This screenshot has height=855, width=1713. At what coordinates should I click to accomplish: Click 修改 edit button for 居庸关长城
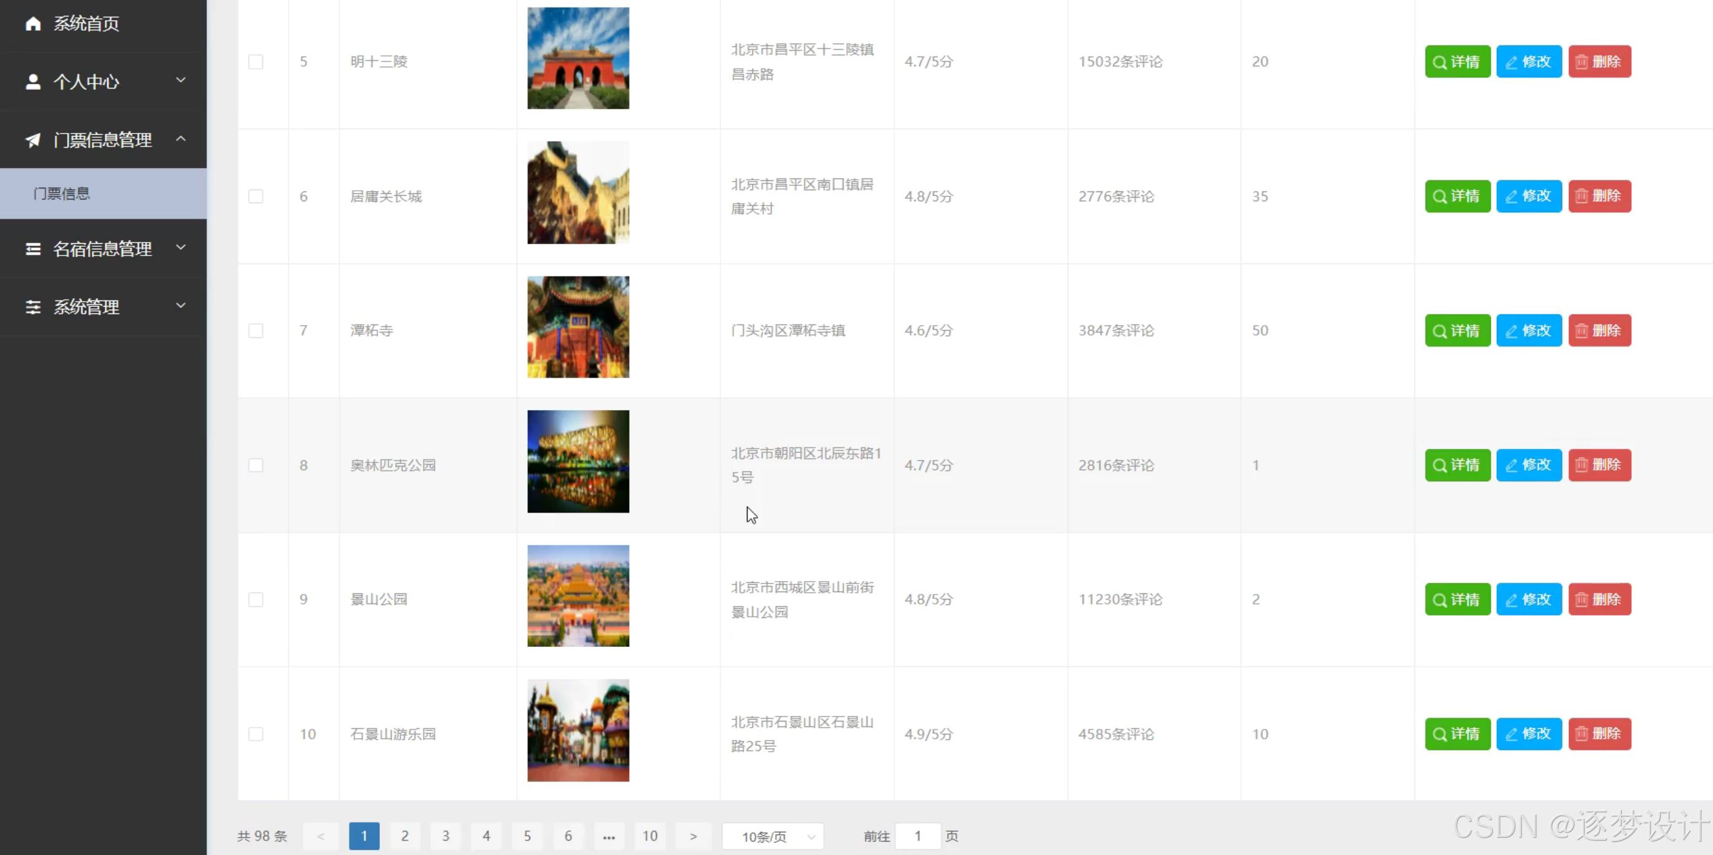click(x=1528, y=196)
